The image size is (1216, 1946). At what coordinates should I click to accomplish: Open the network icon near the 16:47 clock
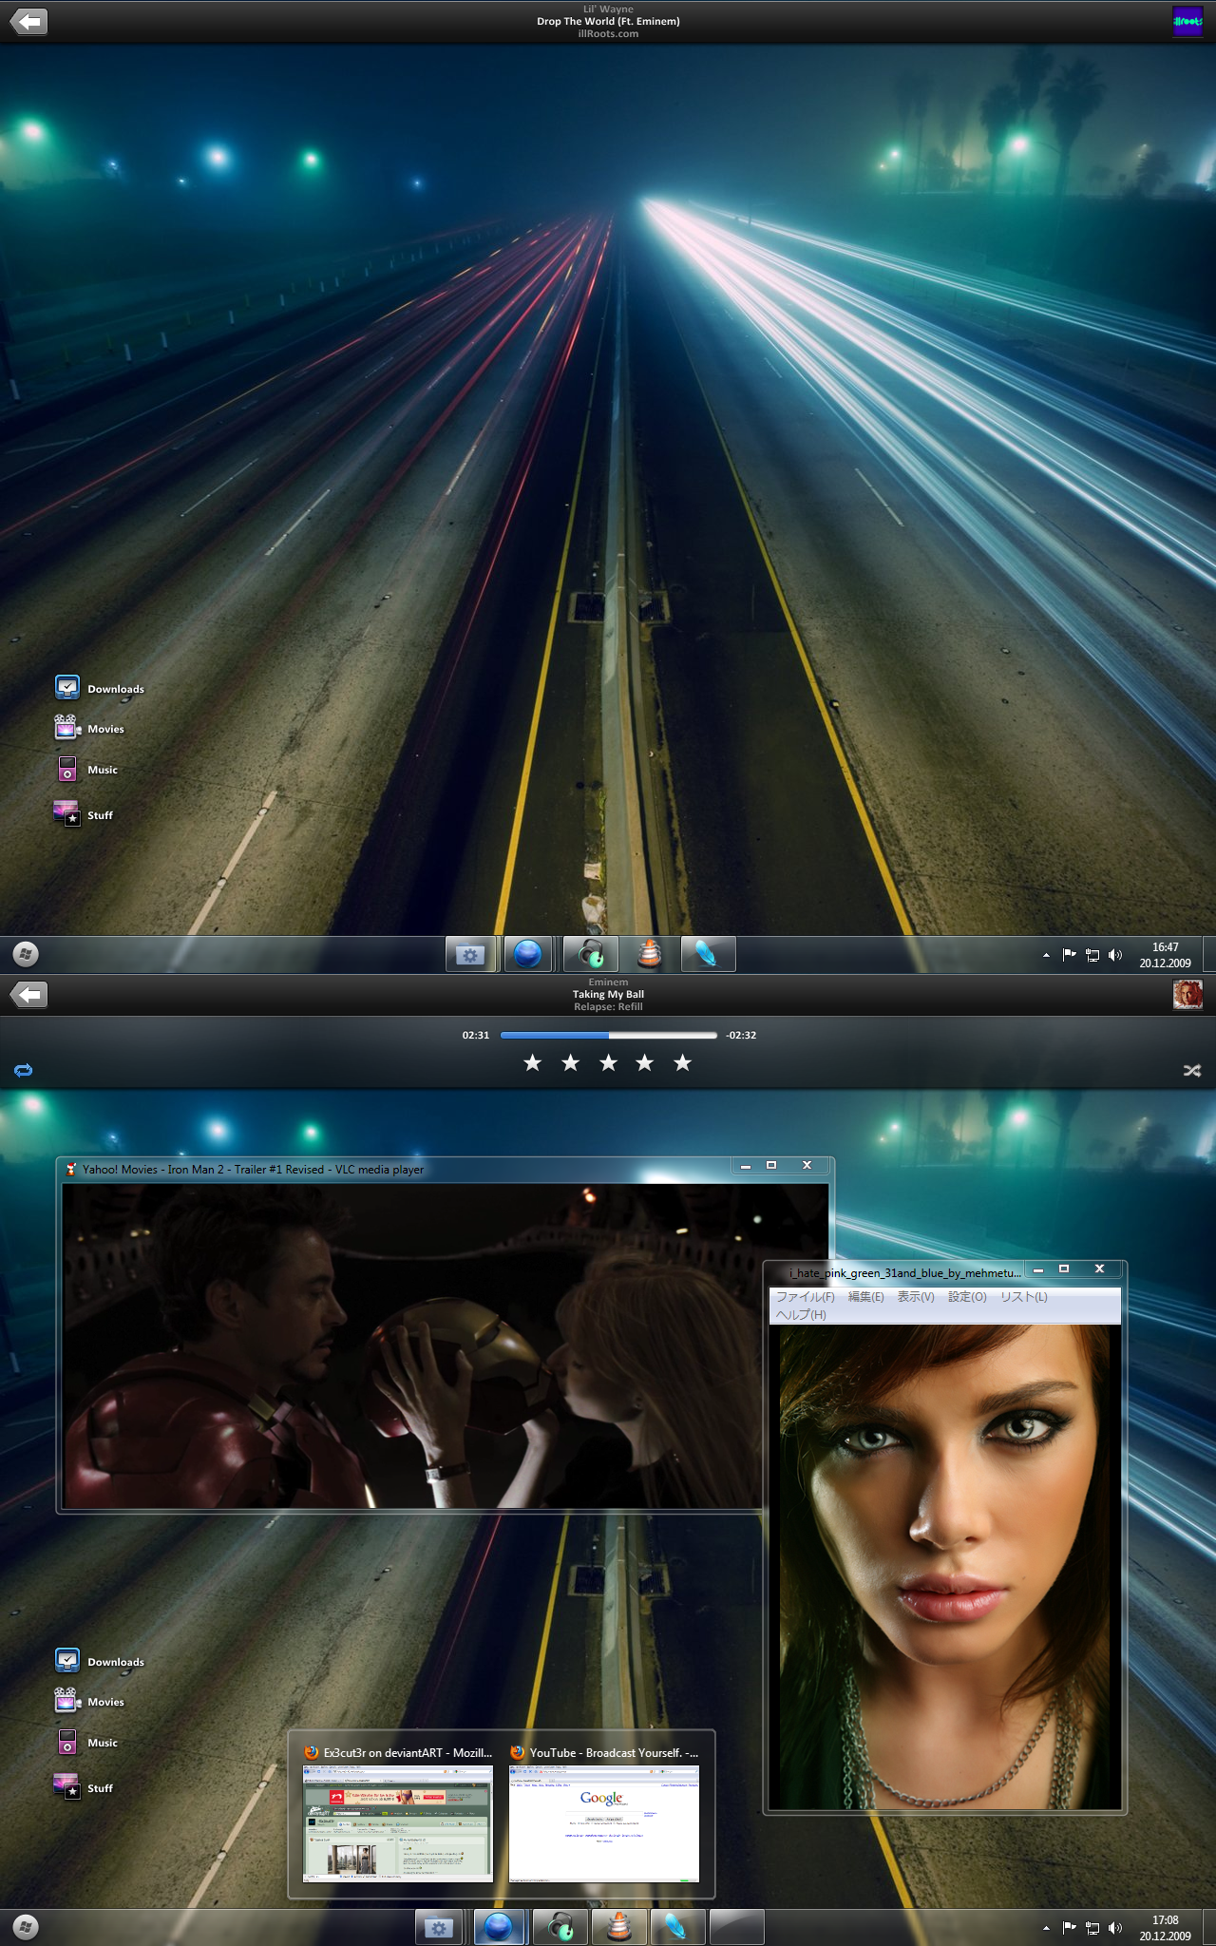[x=1092, y=955]
